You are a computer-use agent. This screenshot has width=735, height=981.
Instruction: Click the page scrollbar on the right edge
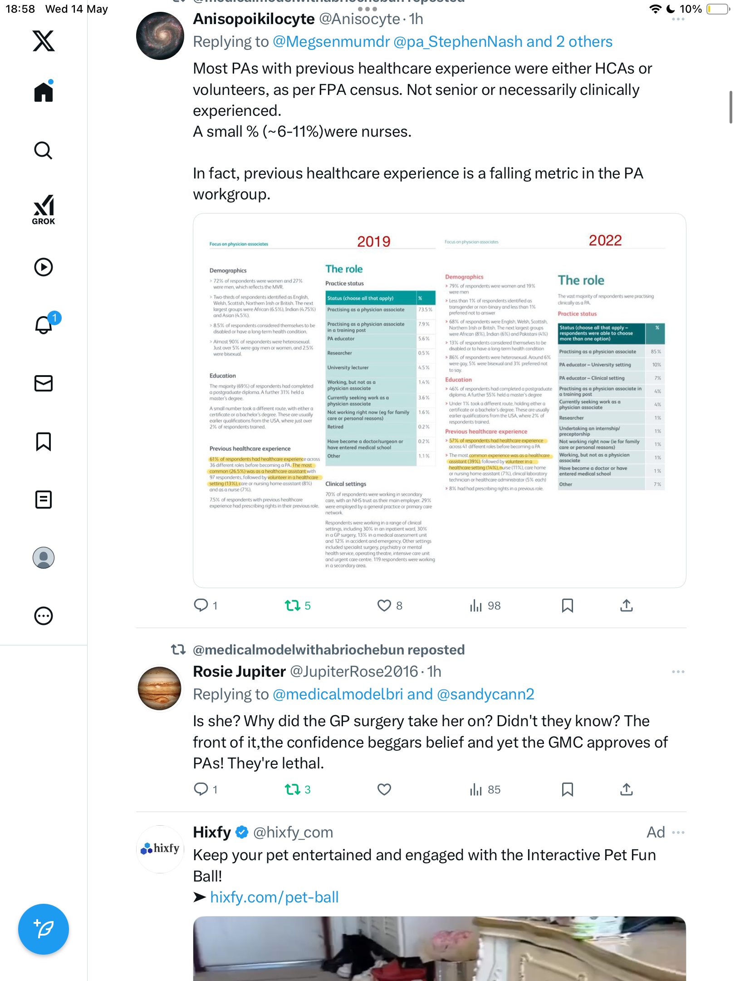coord(730,107)
